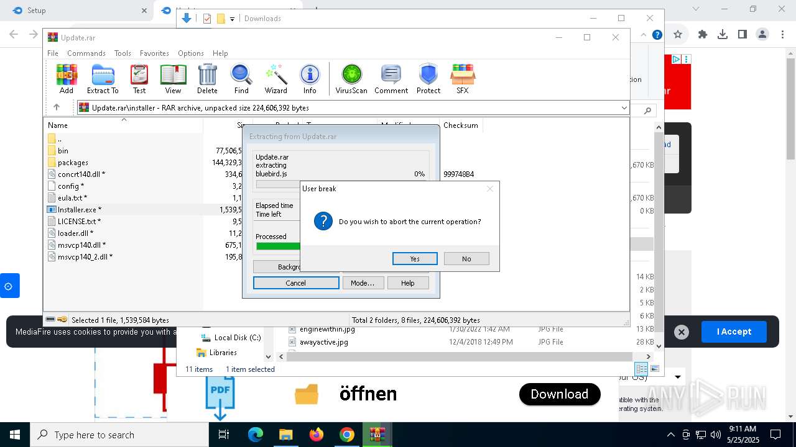Screen dimensions: 796x447
Task: Open the Favorites menu
Action: [x=154, y=53]
